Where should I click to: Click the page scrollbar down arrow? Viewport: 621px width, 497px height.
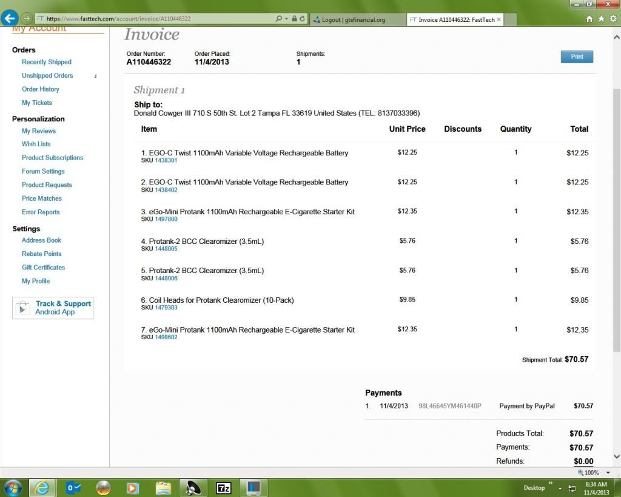tap(617, 458)
